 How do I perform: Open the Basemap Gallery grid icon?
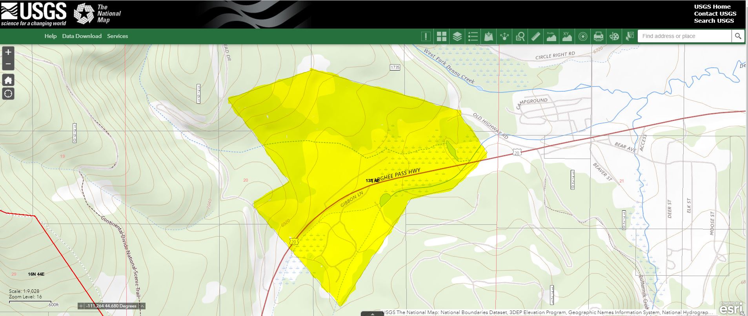[x=442, y=36]
